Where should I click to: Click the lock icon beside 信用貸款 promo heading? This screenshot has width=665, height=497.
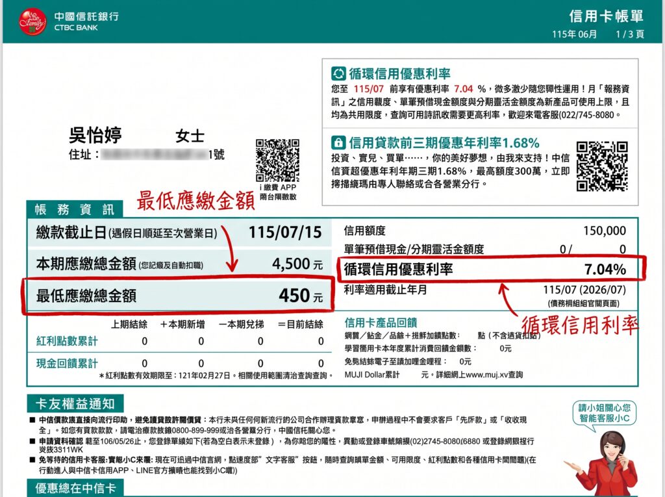(x=338, y=142)
